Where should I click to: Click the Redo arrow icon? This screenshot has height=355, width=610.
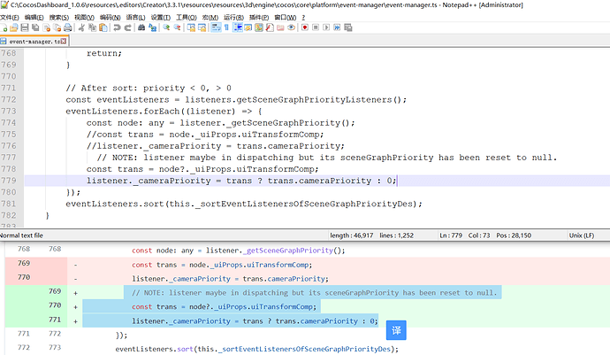point(127,27)
